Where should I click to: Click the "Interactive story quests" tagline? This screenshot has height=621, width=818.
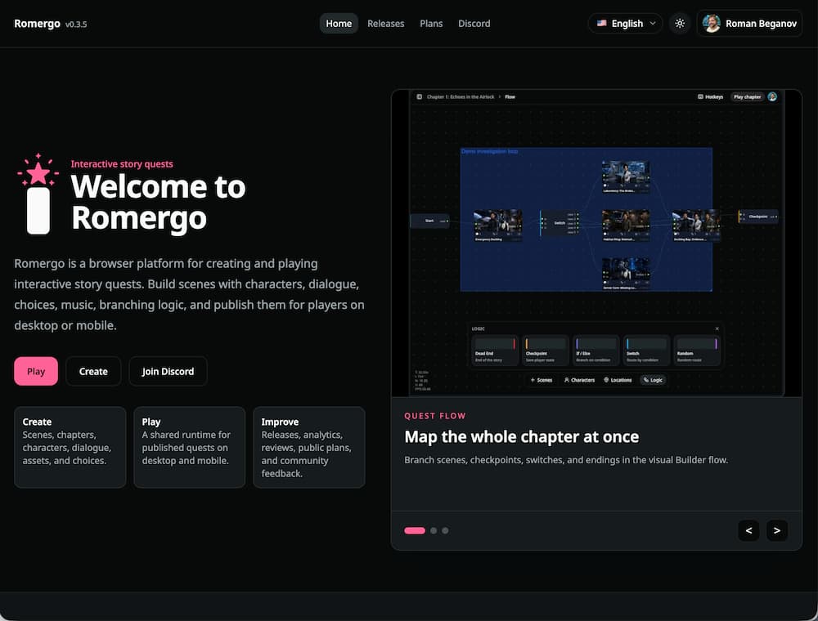click(x=122, y=163)
